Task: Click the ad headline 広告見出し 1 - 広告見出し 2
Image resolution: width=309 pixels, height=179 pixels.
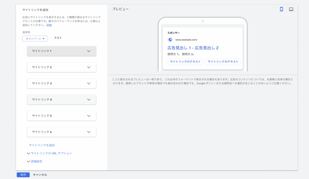Action: point(193,48)
